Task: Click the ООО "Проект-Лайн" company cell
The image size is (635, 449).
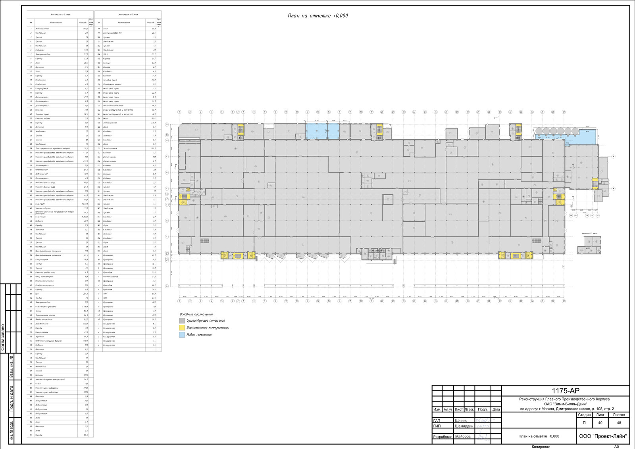Action: click(x=602, y=436)
